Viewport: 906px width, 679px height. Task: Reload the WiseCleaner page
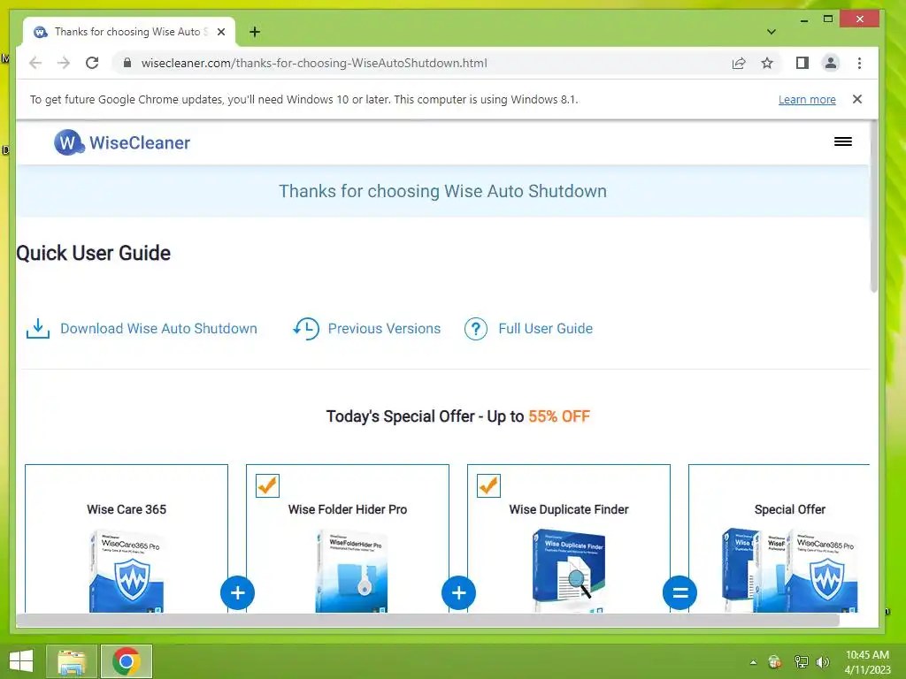click(x=92, y=63)
